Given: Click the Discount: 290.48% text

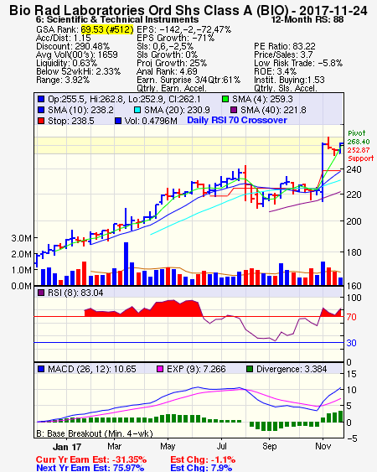Looking at the screenshot, I should [x=73, y=46].
